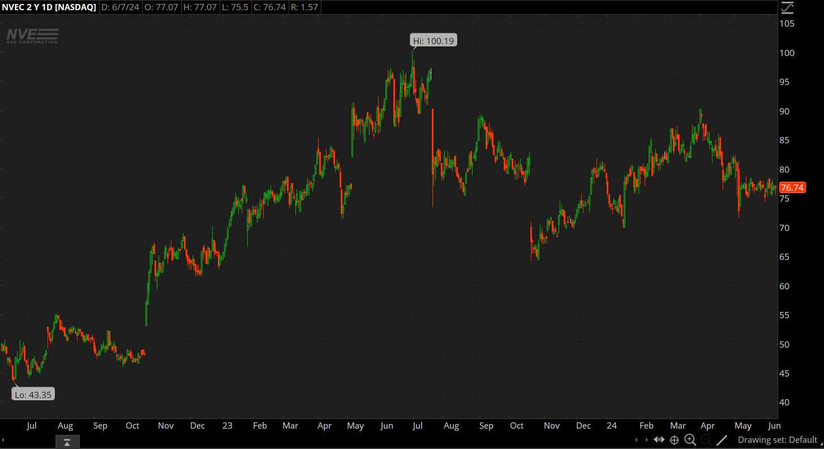Activate the crosshair cursor tool
The height and width of the screenshot is (449, 824).
point(675,440)
